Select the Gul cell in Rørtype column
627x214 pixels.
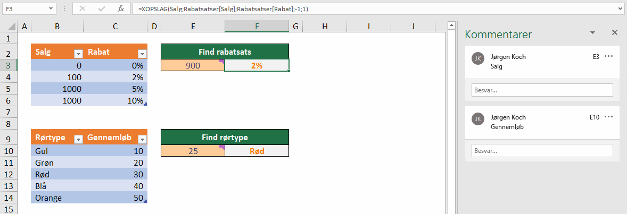click(x=57, y=150)
